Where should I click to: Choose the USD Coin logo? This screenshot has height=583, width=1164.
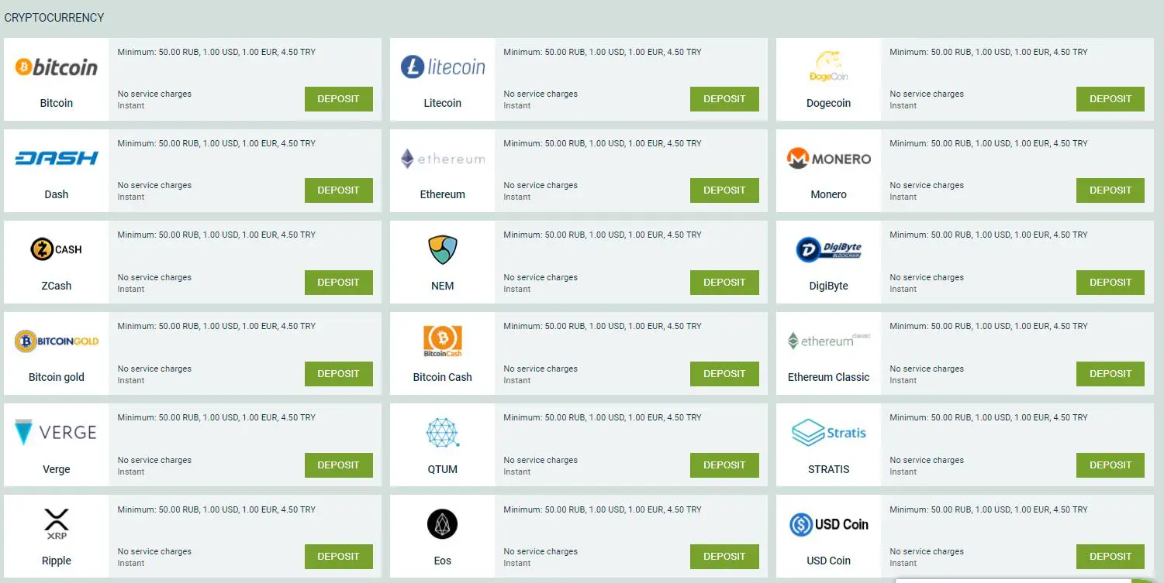click(828, 524)
